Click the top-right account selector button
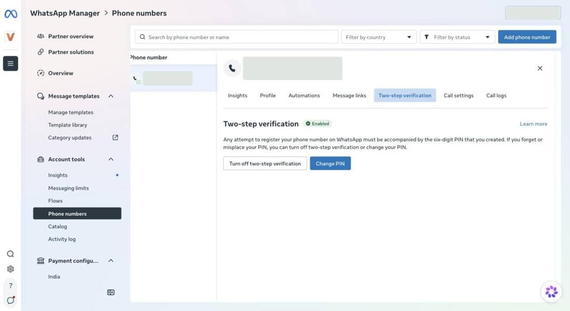 click(533, 13)
